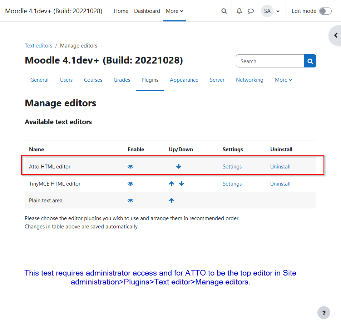Switch to the Courses admin tab
Screen dimensions: 341x328
(93, 80)
